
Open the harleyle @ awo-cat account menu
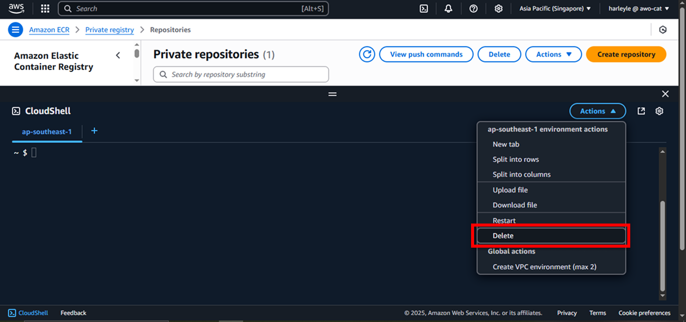tap(638, 9)
